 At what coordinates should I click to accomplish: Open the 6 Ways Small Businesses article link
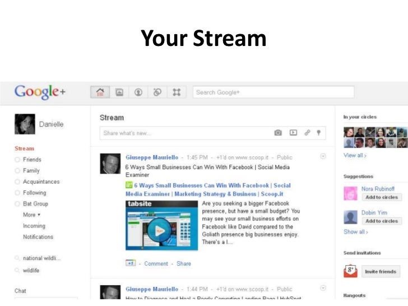click(x=208, y=189)
